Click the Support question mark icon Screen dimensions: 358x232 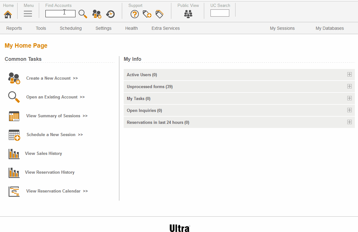pyautogui.click(x=135, y=14)
